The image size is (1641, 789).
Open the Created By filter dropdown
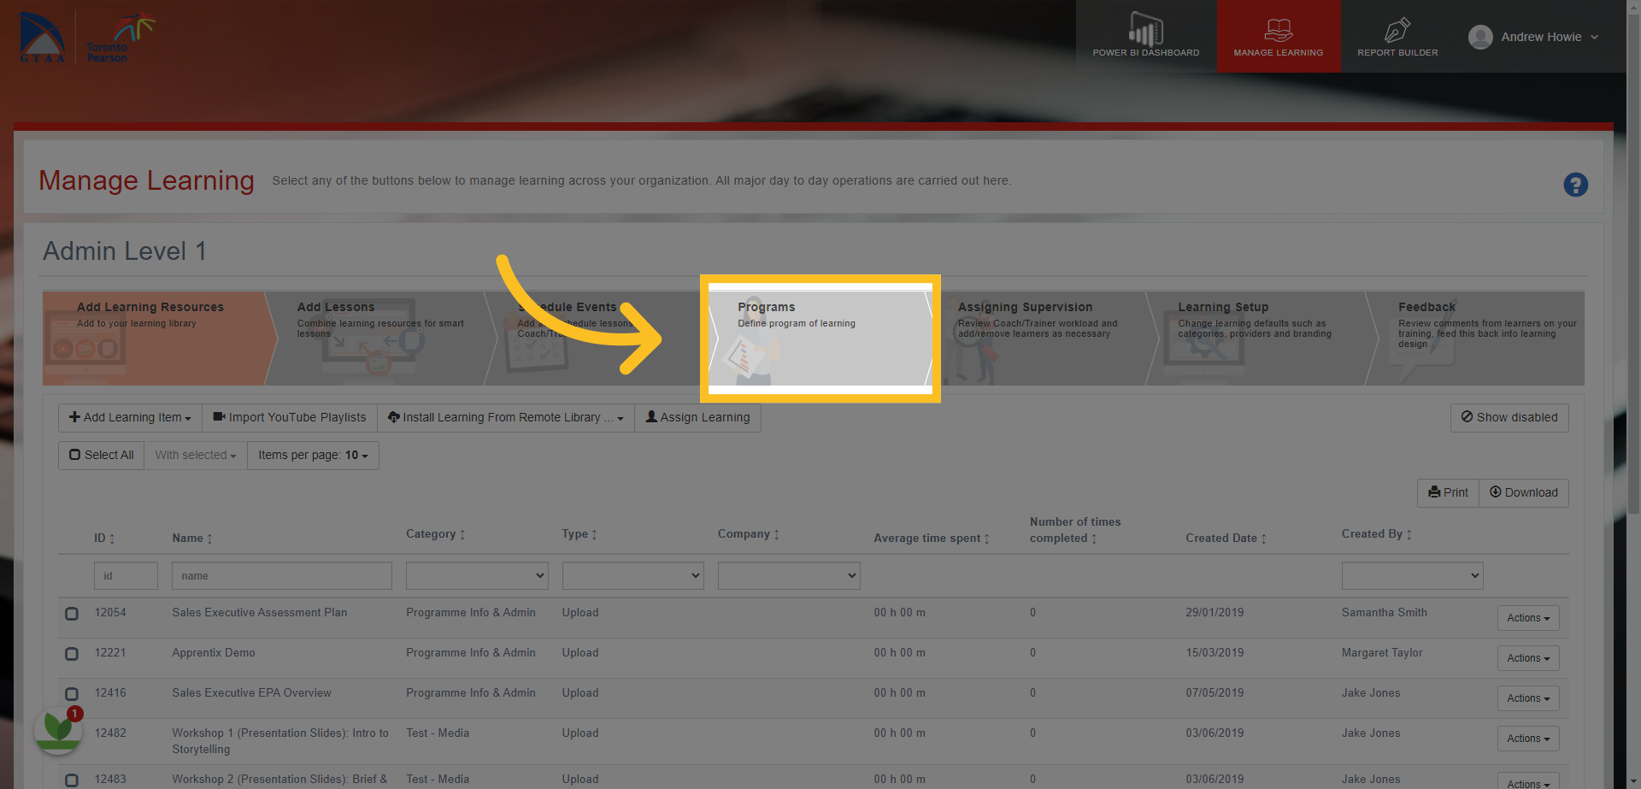coord(1412,575)
